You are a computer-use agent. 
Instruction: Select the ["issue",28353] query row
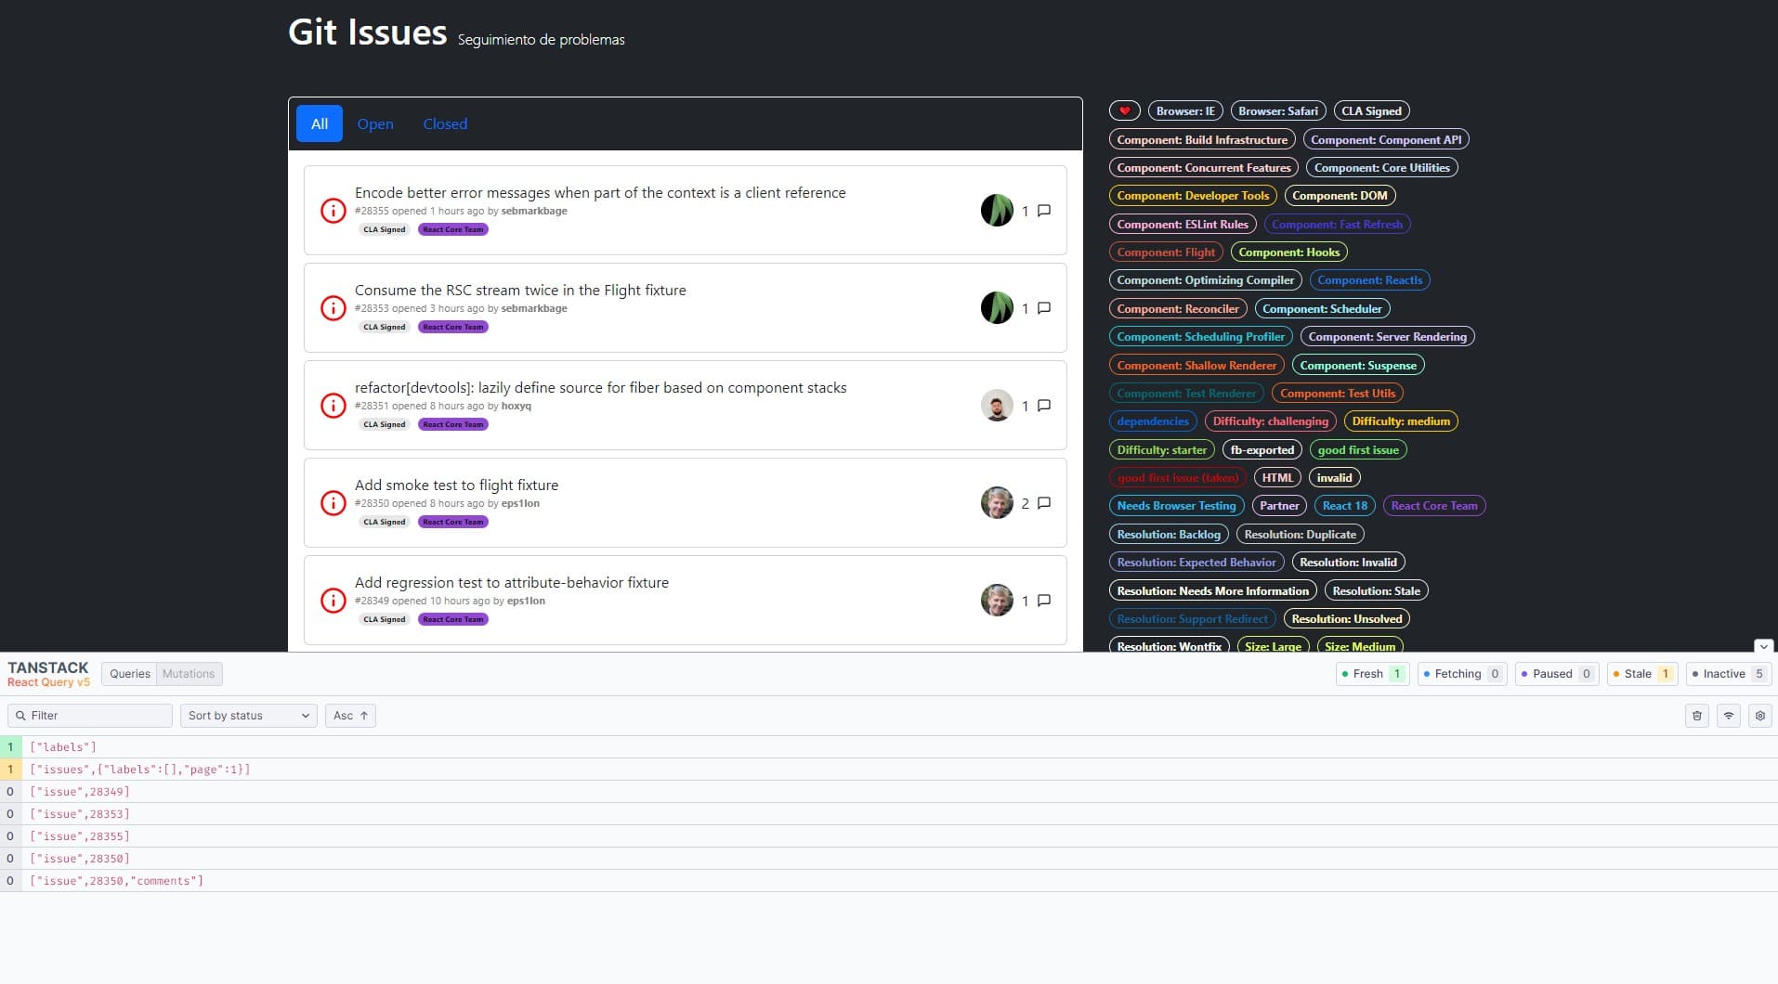[889, 814]
